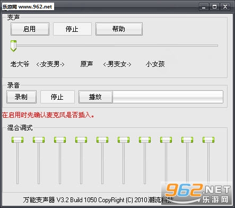Click the red 在启用时先确认麦克风是否插入 notice

pyautogui.click(x=48, y=115)
